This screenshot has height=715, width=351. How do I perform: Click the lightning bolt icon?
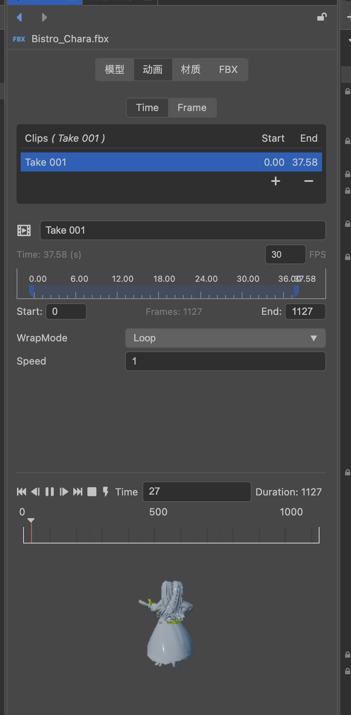(106, 492)
